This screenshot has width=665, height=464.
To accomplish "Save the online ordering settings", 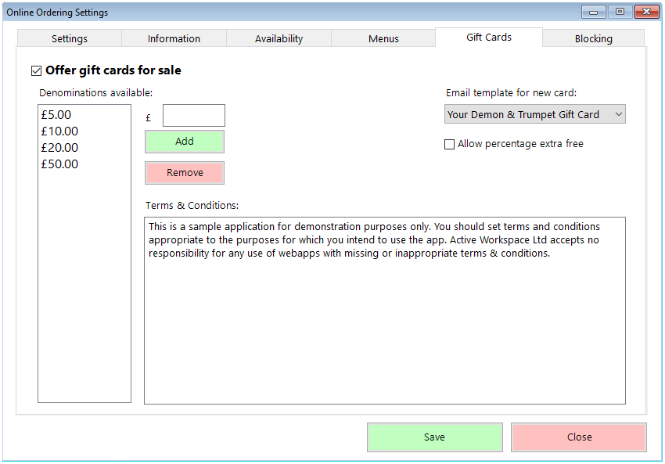I will pos(434,437).
